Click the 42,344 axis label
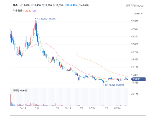The height and width of the screenshot is (116, 147). [135, 36]
